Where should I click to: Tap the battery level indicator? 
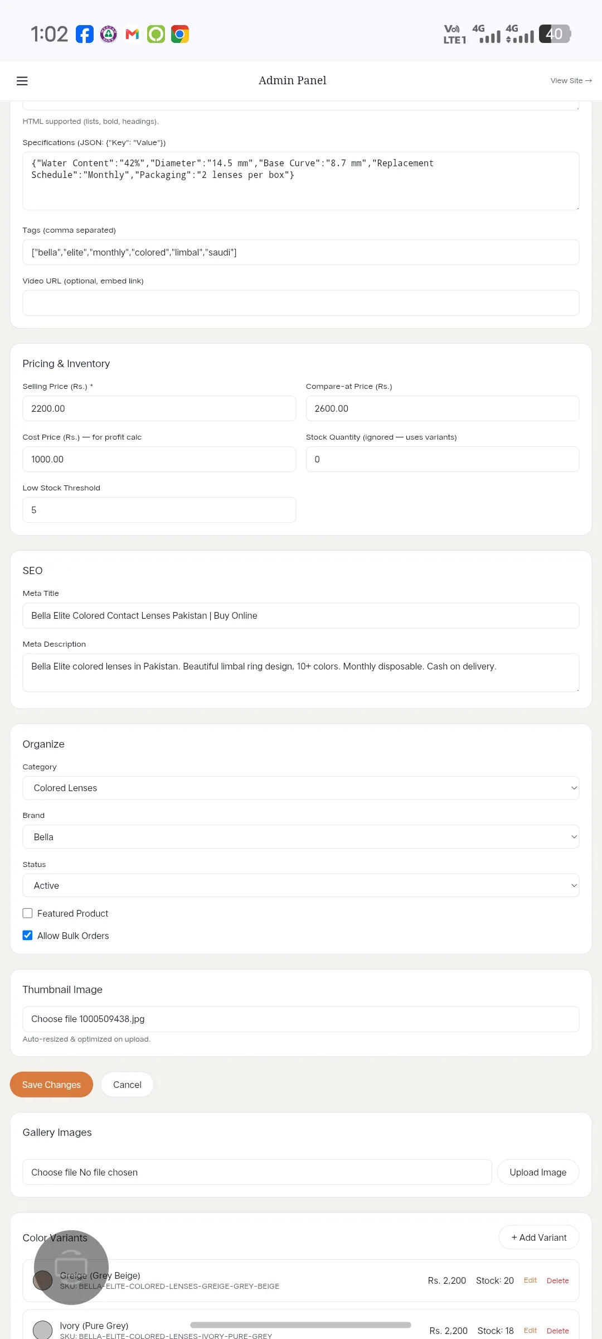tap(555, 34)
